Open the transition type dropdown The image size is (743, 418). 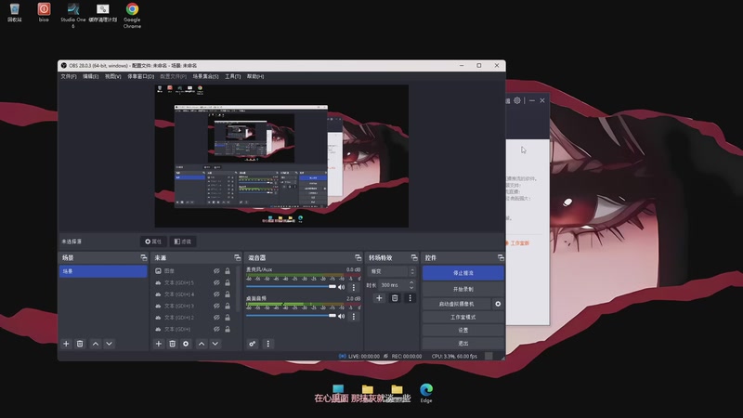(392, 271)
